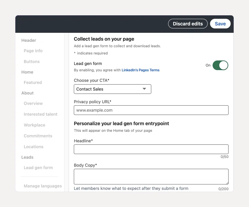249x207 pixels.
Task: Select Buttons in the sidebar
Action: [32, 61]
